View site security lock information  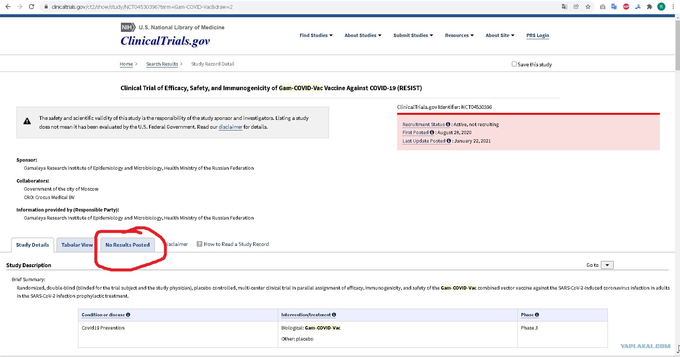pos(46,7)
